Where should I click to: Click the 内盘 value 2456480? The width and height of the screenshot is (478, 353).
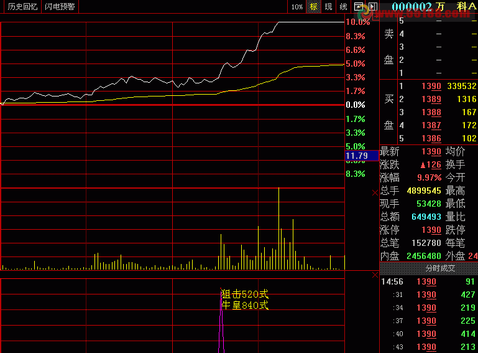tap(424, 256)
